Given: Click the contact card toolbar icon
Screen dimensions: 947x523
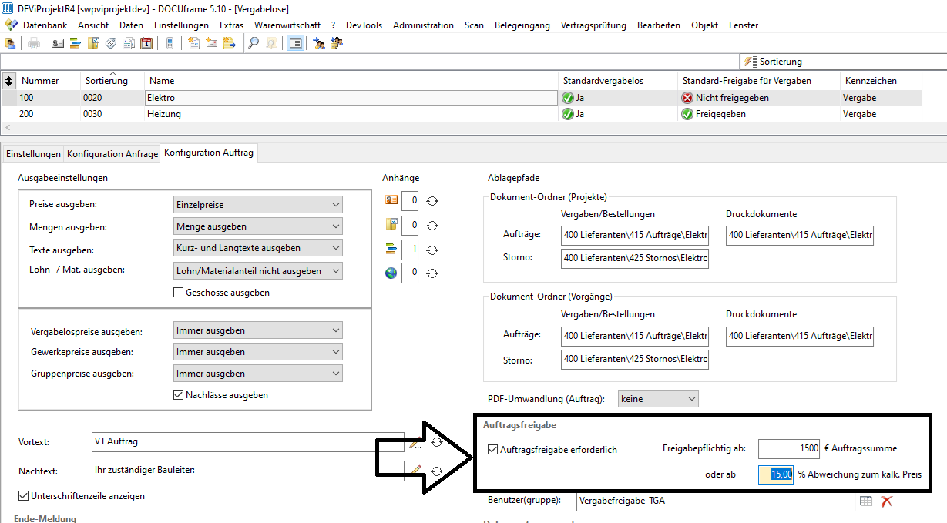Looking at the screenshot, I should pos(58,43).
